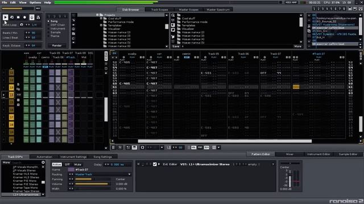364x204 pixels.
Task: Expand the Templates folder tree node
Action: [x=101, y=25]
